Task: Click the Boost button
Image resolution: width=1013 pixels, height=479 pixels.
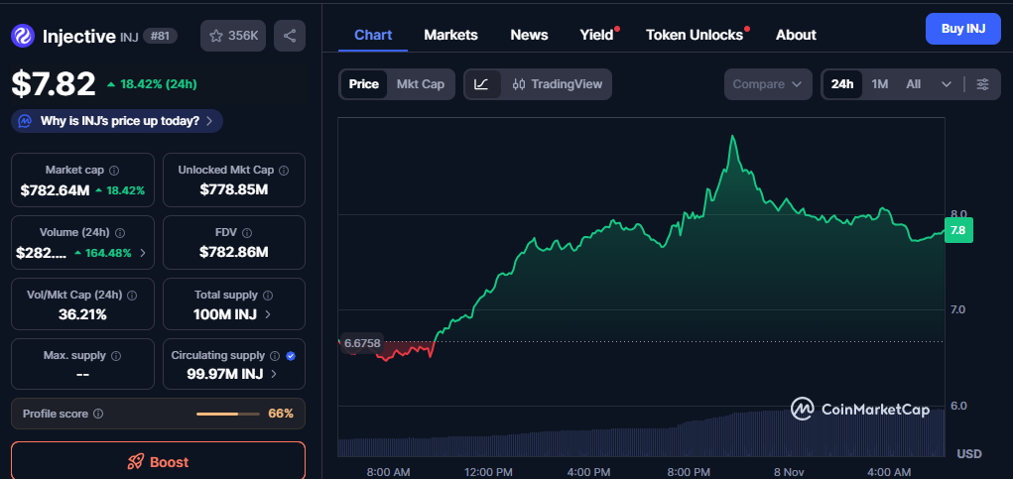Action: 158,461
